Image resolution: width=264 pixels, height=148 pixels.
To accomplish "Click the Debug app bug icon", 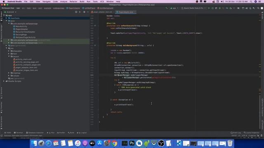I will 220,8.
